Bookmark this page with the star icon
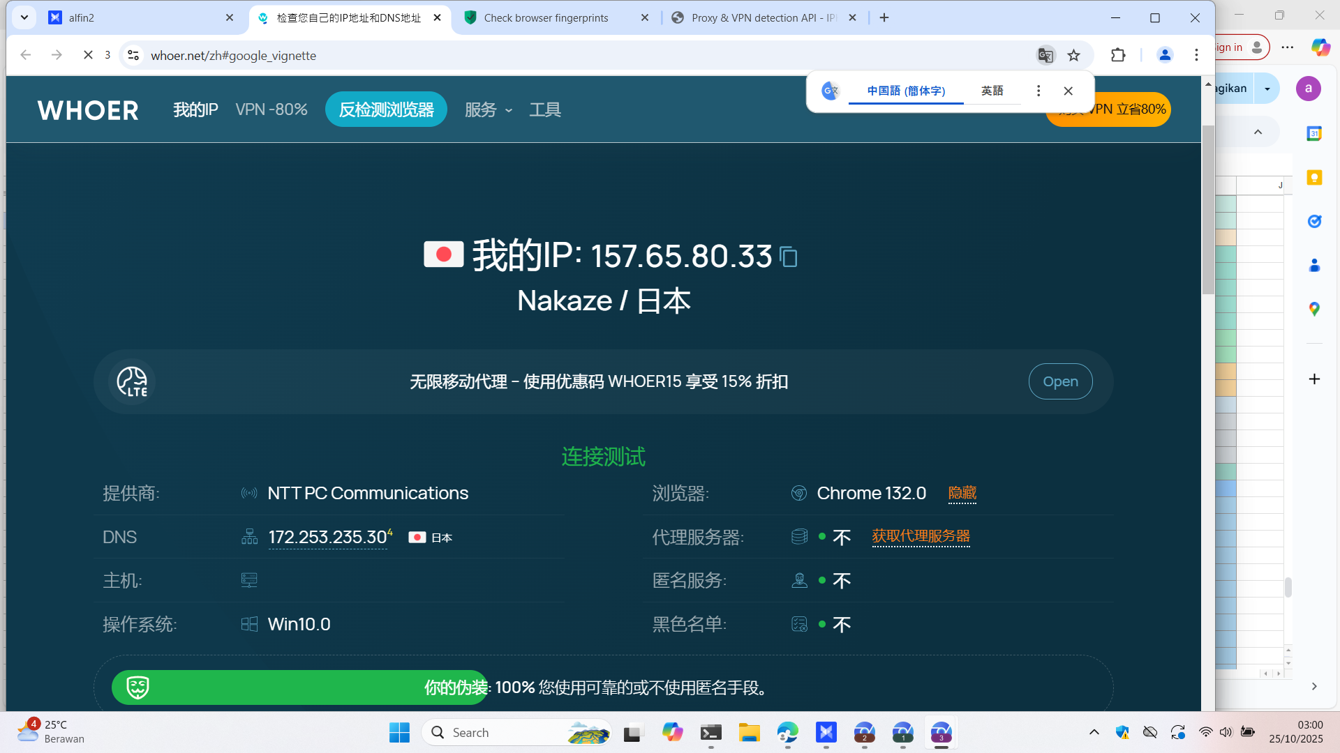The height and width of the screenshot is (753, 1340). click(x=1073, y=55)
